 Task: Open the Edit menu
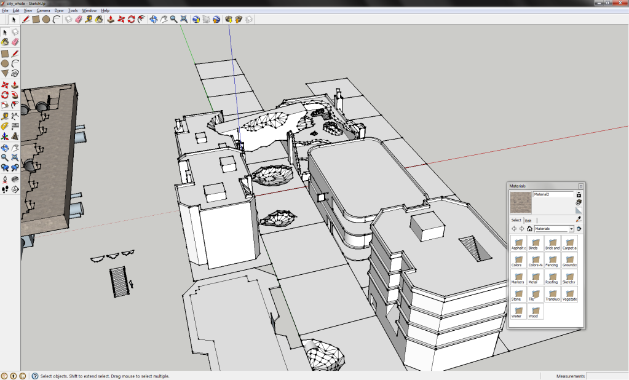[x=16, y=10]
